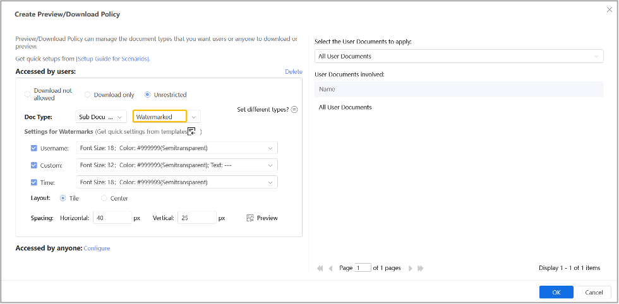
Task: Click the Configure link for anyone access
Action: pos(97,248)
